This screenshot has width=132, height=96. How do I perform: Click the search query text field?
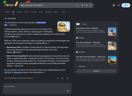[x=48, y=5]
